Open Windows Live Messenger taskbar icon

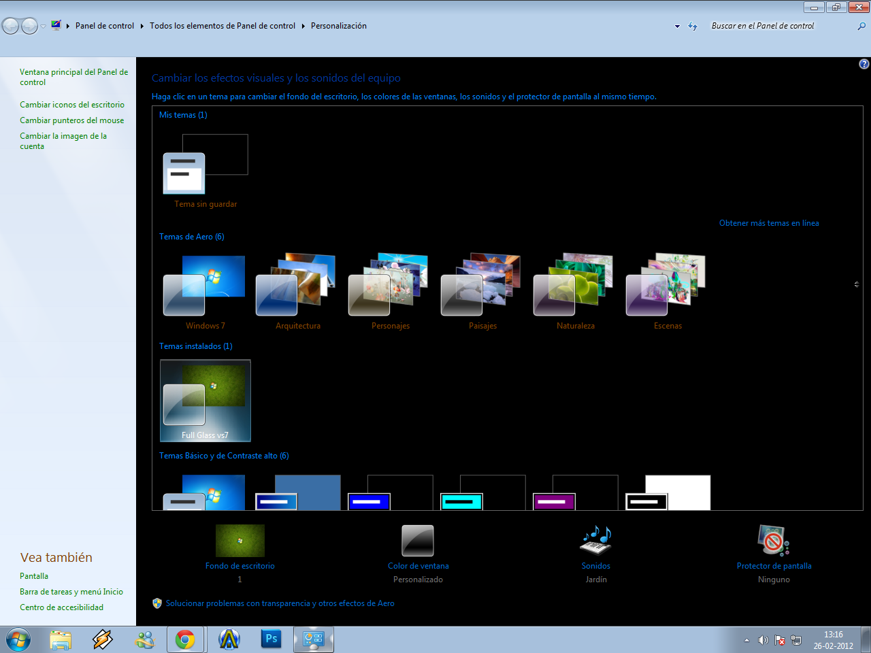(x=145, y=640)
